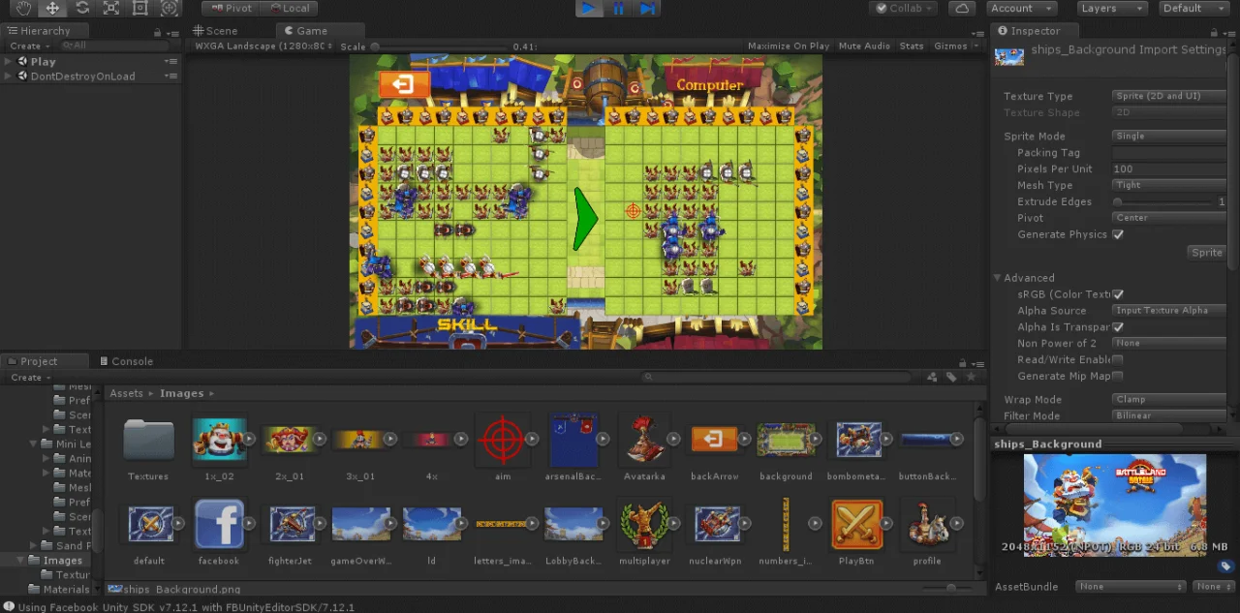
Task: Enable the Read/Write Enabled checkbox
Action: [1118, 359]
